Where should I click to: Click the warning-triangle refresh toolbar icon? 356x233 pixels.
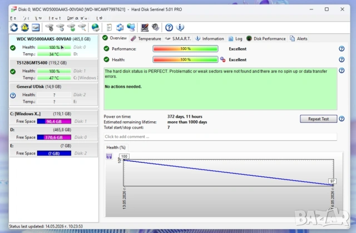coord(24,27)
